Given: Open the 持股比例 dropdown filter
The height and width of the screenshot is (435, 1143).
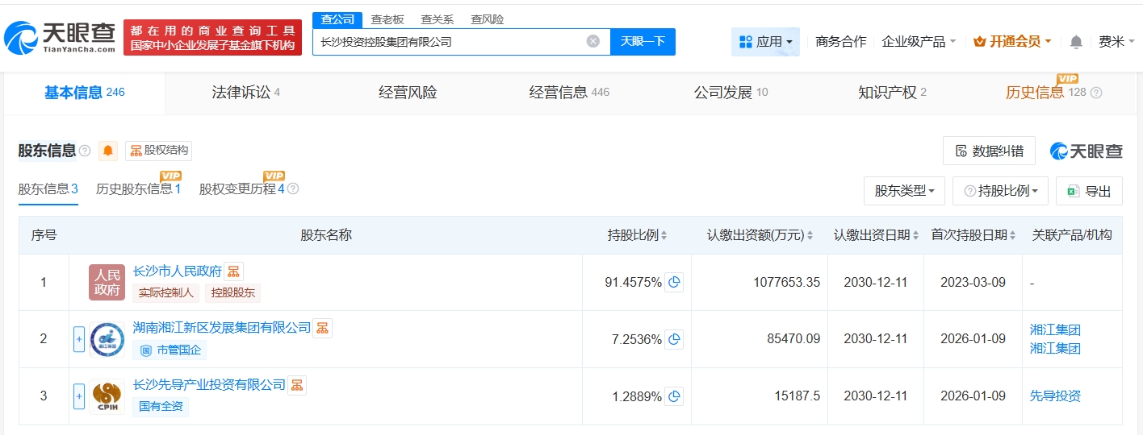Looking at the screenshot, I should [x=1000, y=191].
